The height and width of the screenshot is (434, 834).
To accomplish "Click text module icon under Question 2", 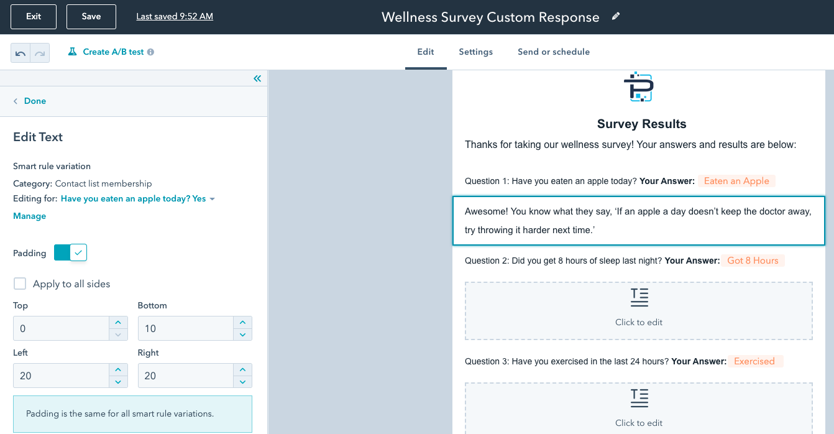I will 639,298.
